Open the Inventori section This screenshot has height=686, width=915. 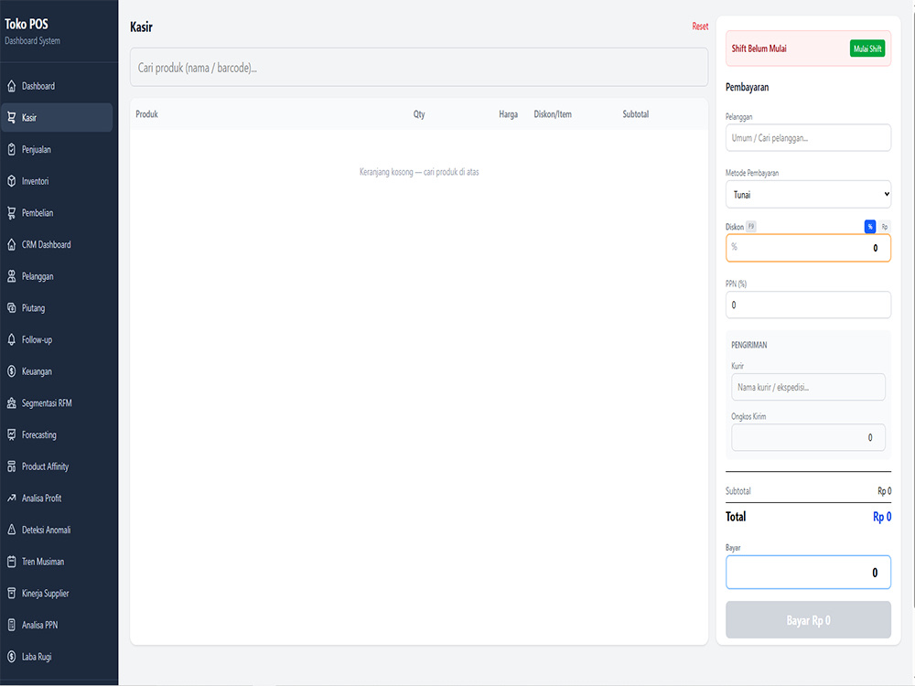point(57,181)
